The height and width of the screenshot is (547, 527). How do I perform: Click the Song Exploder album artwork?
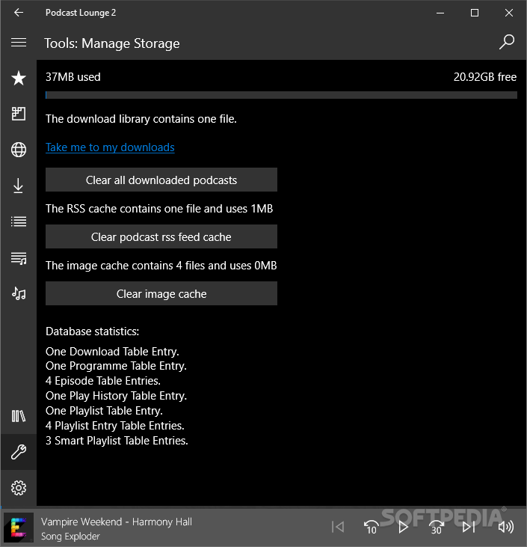[19, 528]
